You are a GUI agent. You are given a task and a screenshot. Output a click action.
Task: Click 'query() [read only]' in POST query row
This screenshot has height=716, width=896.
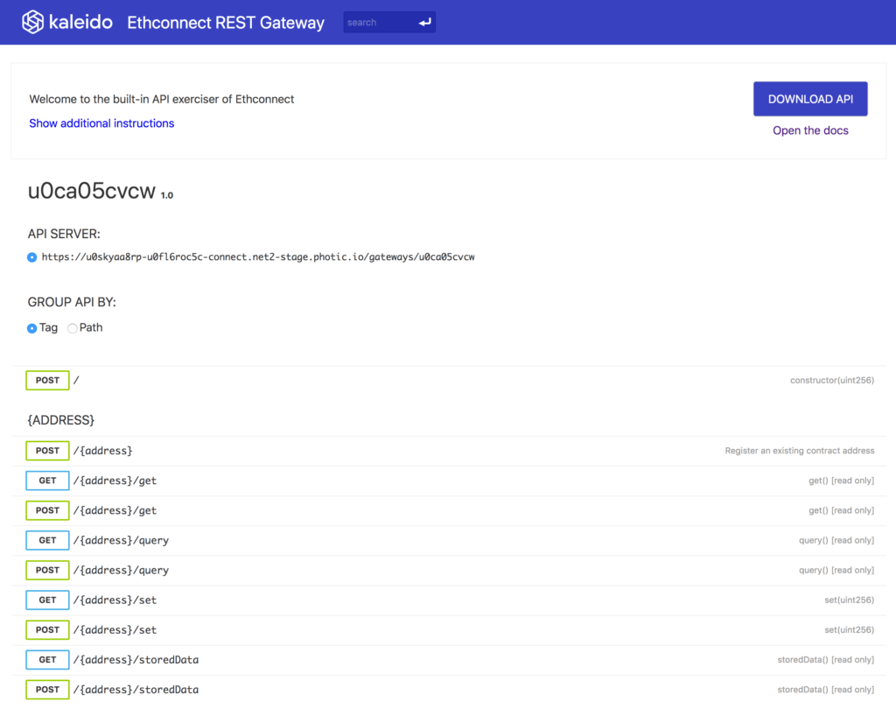[836, 570]
